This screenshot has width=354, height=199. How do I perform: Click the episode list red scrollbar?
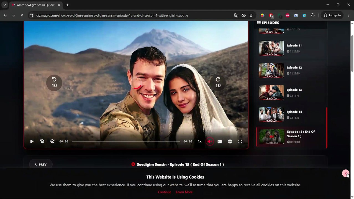327,128
